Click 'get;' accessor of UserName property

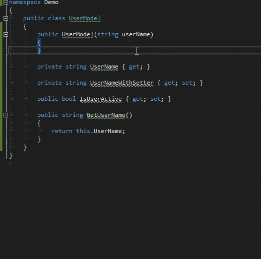[136, 67]
